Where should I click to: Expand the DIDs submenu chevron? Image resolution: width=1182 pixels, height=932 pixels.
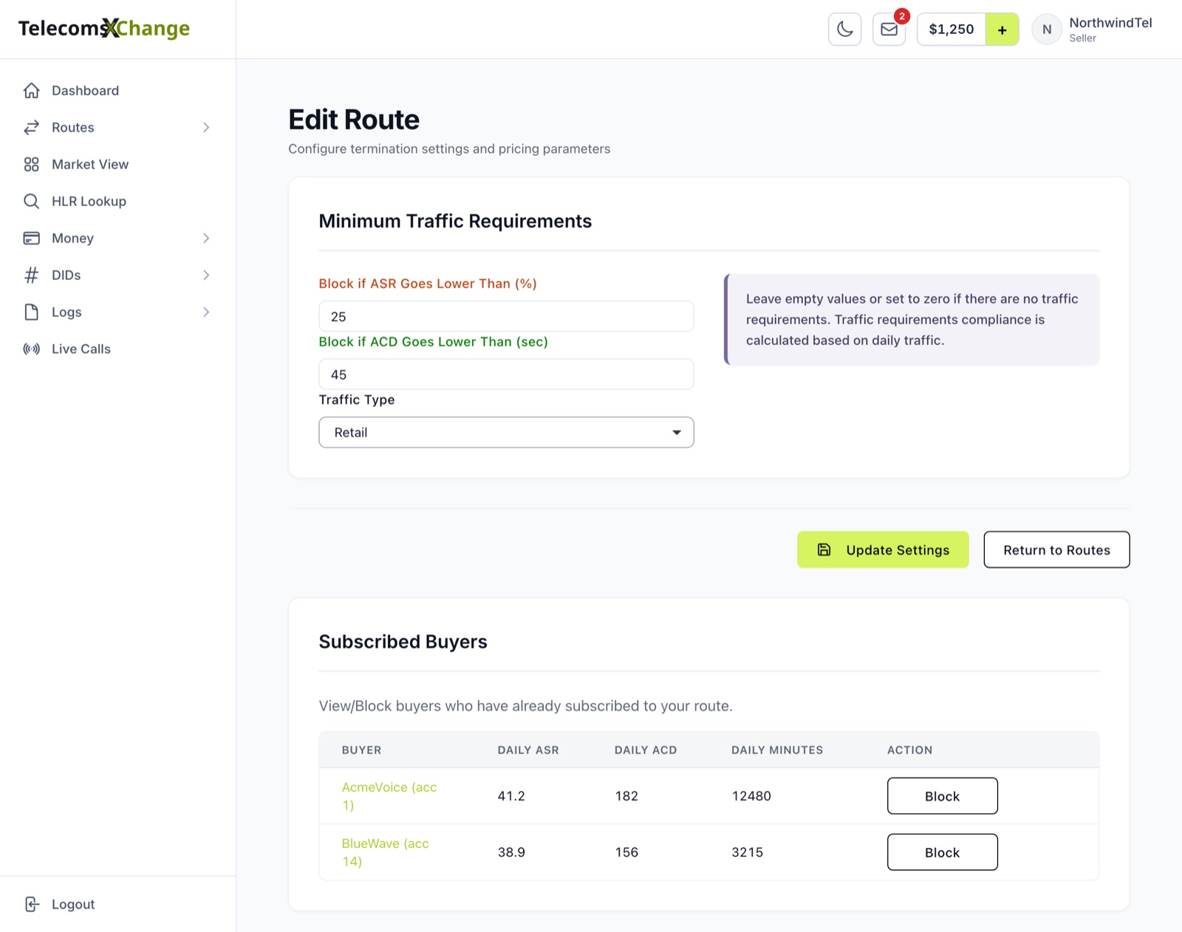click(206, 275)
